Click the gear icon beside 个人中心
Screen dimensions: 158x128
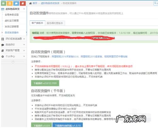[3, 57]
